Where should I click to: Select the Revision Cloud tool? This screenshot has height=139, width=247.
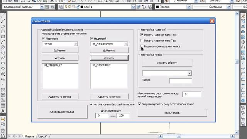pos(3,53)
